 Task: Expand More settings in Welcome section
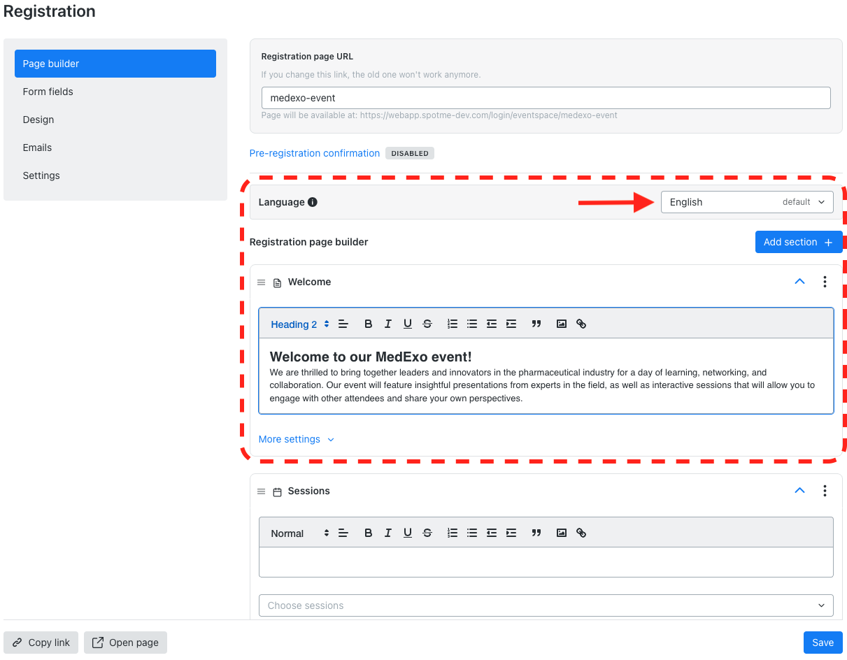[297, 439]
